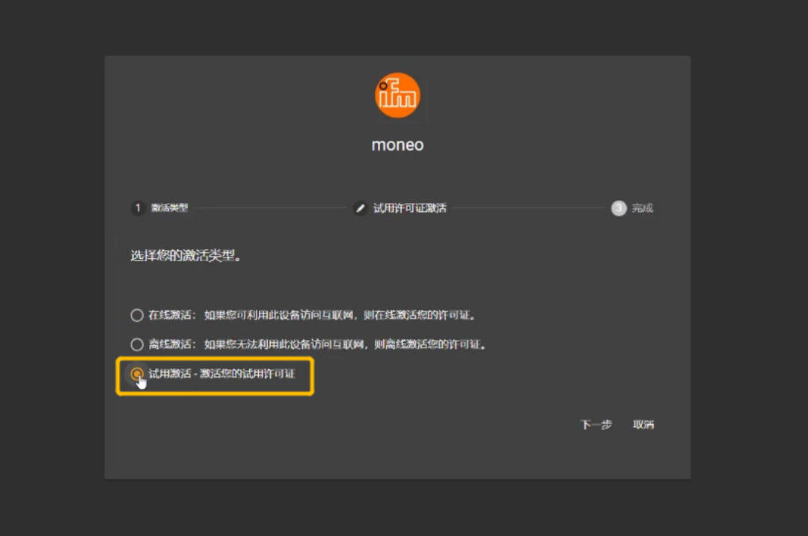Select the 在线激活 radio button

click(137, 315)
